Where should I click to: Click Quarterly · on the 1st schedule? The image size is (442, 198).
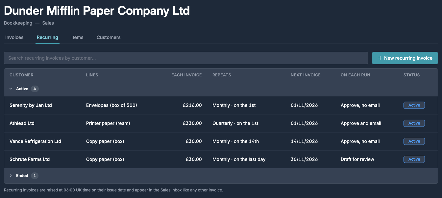[x=235, y=123]
